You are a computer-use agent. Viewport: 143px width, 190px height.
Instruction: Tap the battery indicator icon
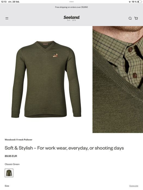click(139, 2)
